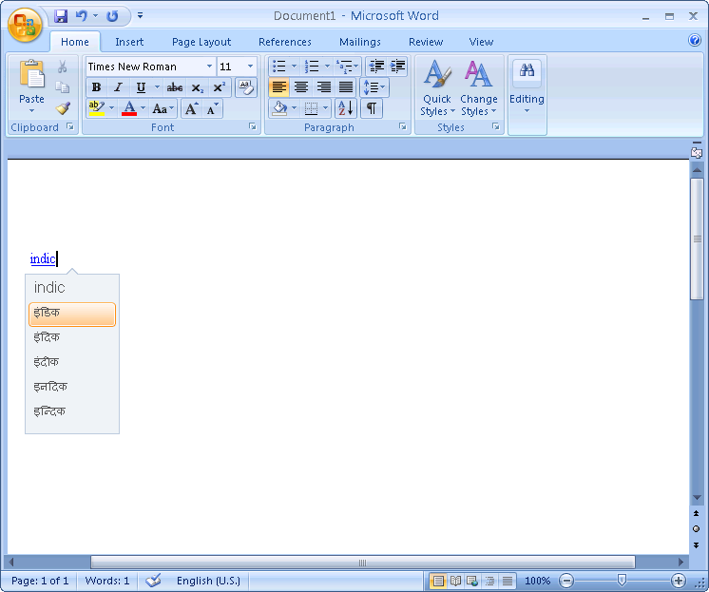Click the Repeat/Redo icon
709x592 pixels.
(112, 16)
